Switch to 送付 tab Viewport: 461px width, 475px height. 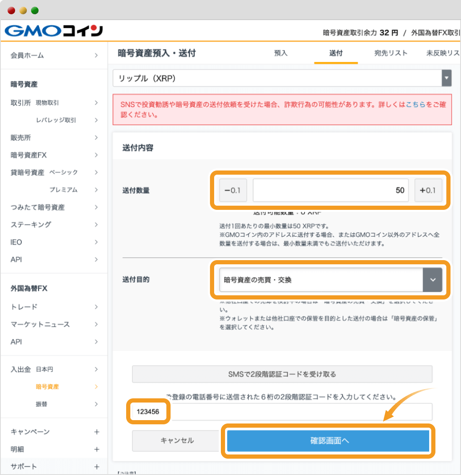tap(336, 53)
